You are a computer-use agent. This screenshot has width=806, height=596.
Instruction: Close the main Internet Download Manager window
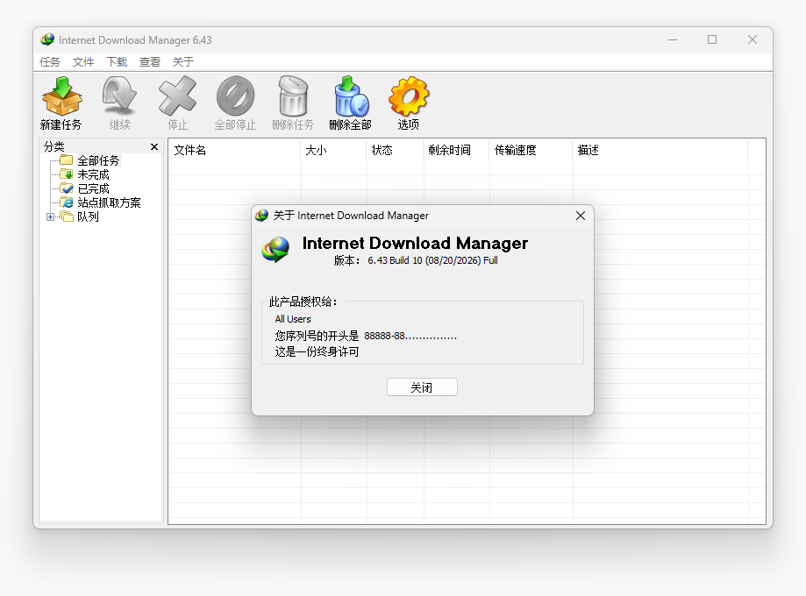tap(752, 39)
